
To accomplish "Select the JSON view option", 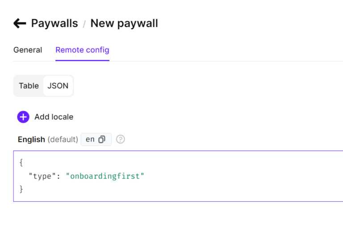I will coord(58,85).
